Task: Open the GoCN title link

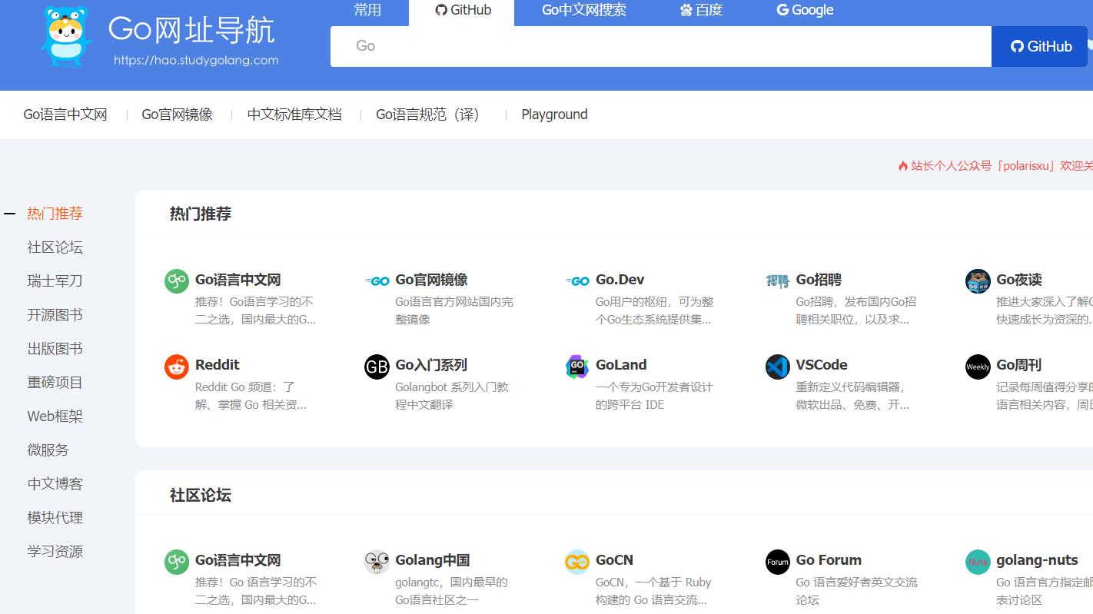Action: click(614, 560)
